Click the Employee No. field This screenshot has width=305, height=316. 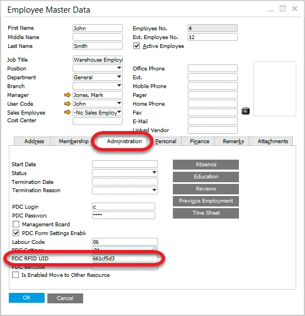[x=213, y=28]
